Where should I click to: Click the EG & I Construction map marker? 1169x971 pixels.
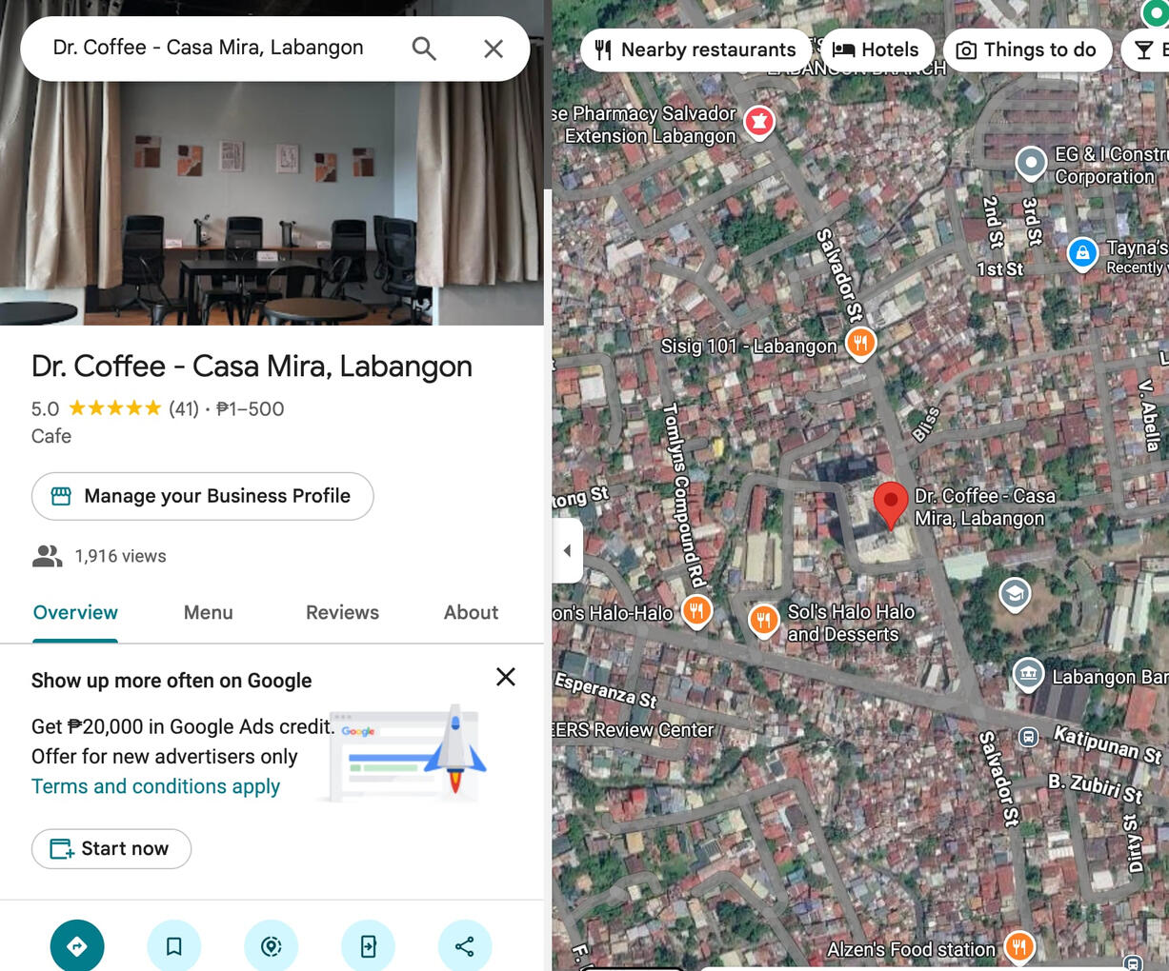[1031, 163]
